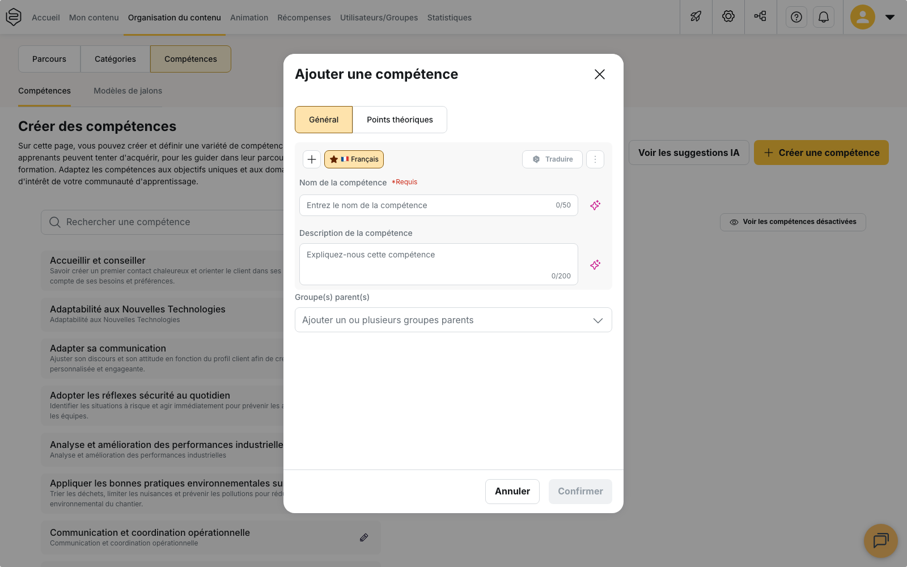
Task: Open the Modèles de jalons sub-tab
Action: pyautogui.click(x=128, y=91)
